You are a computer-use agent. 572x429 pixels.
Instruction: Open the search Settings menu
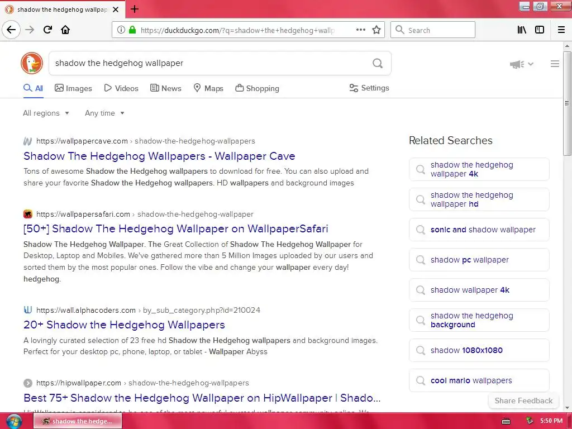369,88
